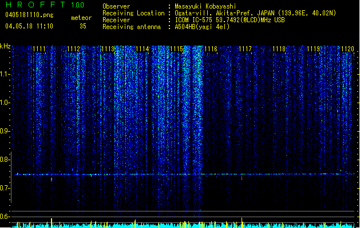The height and width of the screenshot is (228, 360).
Task: Click the red meteor echo near 1111
Action: tap(52, 180)
